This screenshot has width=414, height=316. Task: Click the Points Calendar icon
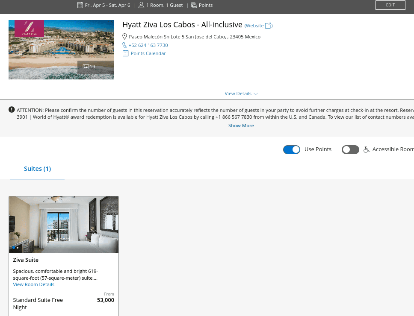[125, 53]
